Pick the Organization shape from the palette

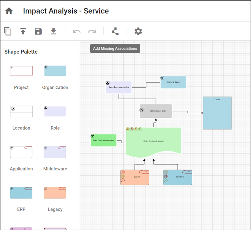coord(55,71)
